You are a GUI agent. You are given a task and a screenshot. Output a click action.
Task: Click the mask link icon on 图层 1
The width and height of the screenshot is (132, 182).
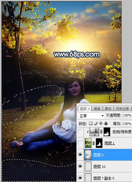pos(93,143)
